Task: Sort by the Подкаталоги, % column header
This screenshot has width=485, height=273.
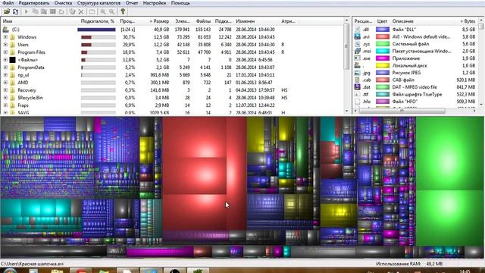Action: click(x=98, y=21)
